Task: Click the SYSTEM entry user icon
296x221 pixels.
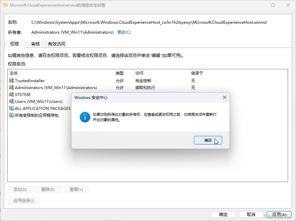Action: (x=12, y=94)
